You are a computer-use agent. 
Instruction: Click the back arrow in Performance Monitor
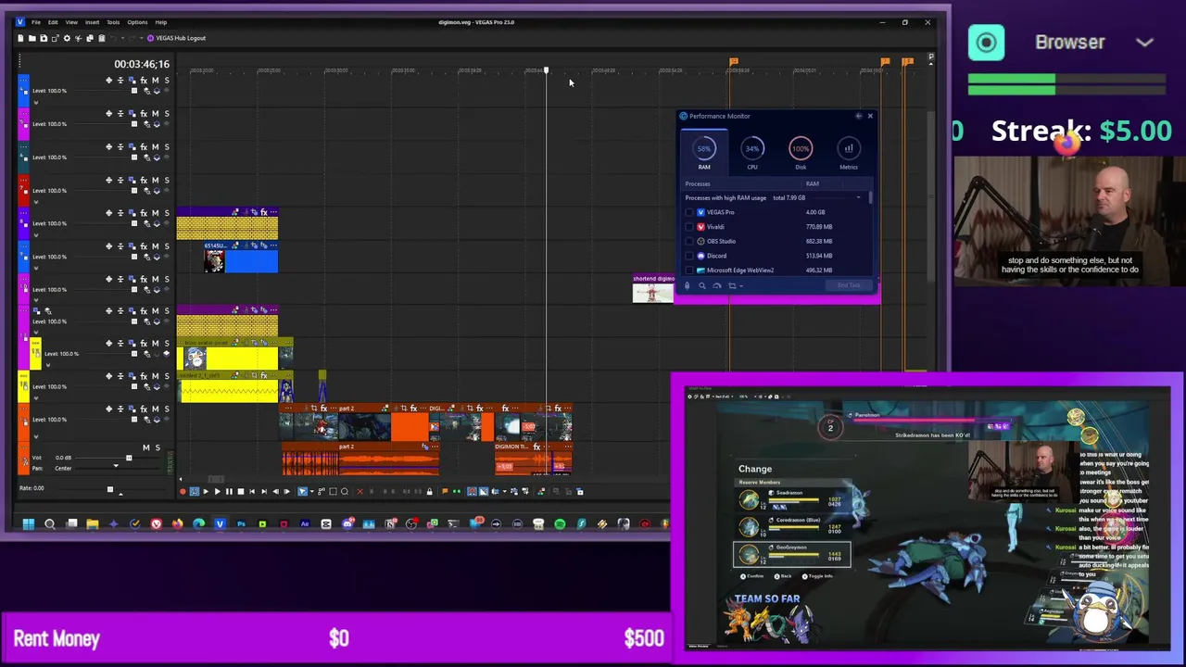(x=858, y=116)
